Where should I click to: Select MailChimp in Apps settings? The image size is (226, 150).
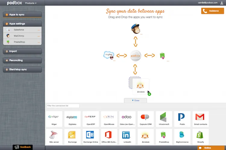click(x=22, y=36)
